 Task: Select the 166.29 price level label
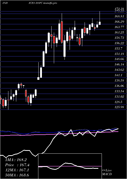pos(119,22)
